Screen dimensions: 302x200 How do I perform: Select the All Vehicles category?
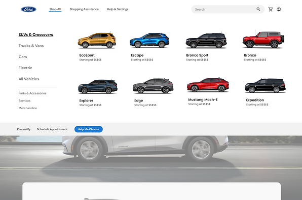pos(29,79)
